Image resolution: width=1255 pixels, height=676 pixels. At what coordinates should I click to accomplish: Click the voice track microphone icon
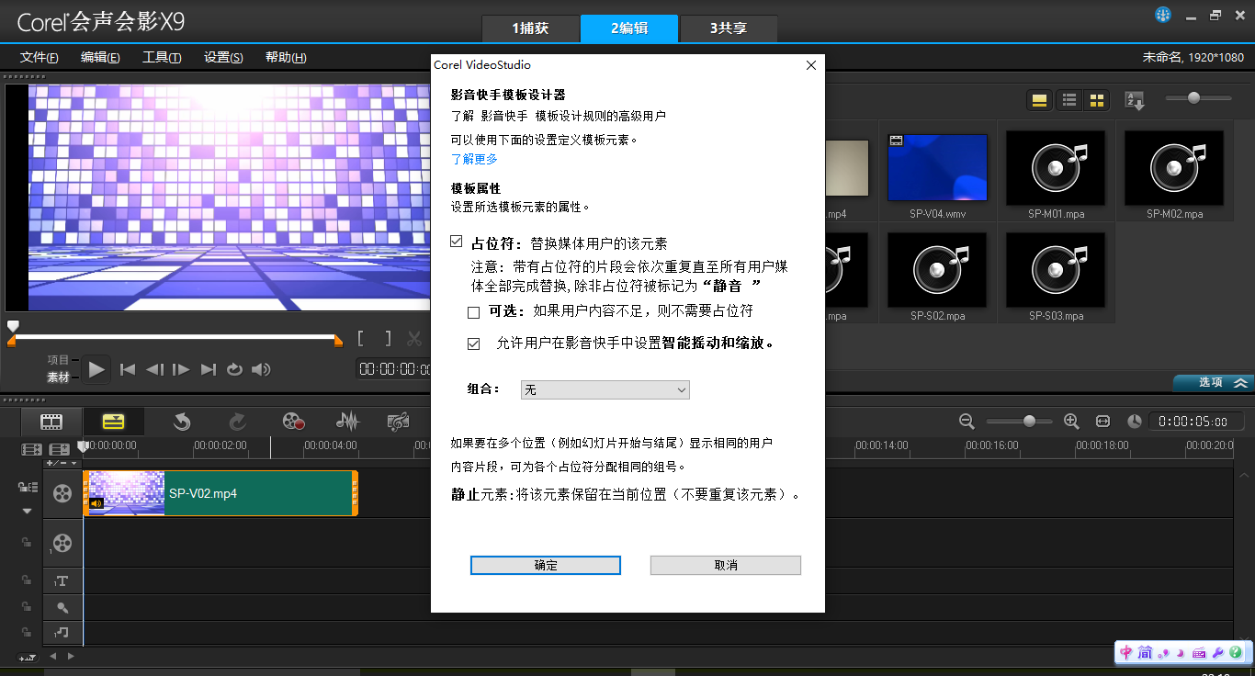(62, 607)
